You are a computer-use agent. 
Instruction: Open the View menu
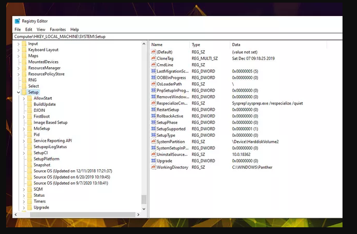pyautogui.click(x=41, y=30)
